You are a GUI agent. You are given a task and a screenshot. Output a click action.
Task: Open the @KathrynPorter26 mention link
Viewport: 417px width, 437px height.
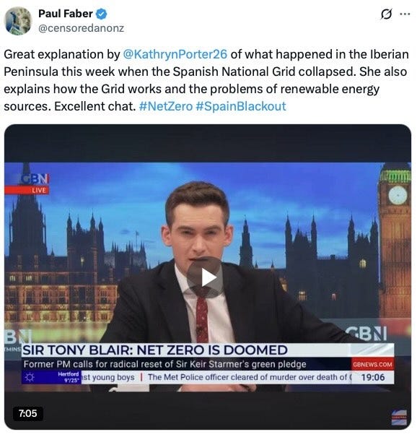pos(175,54)
